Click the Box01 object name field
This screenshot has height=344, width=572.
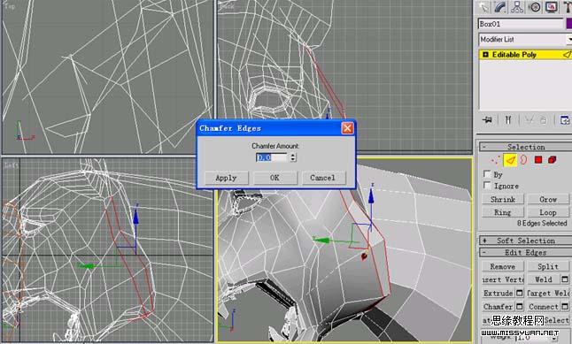pyautogui.click(x=521, y=24)
